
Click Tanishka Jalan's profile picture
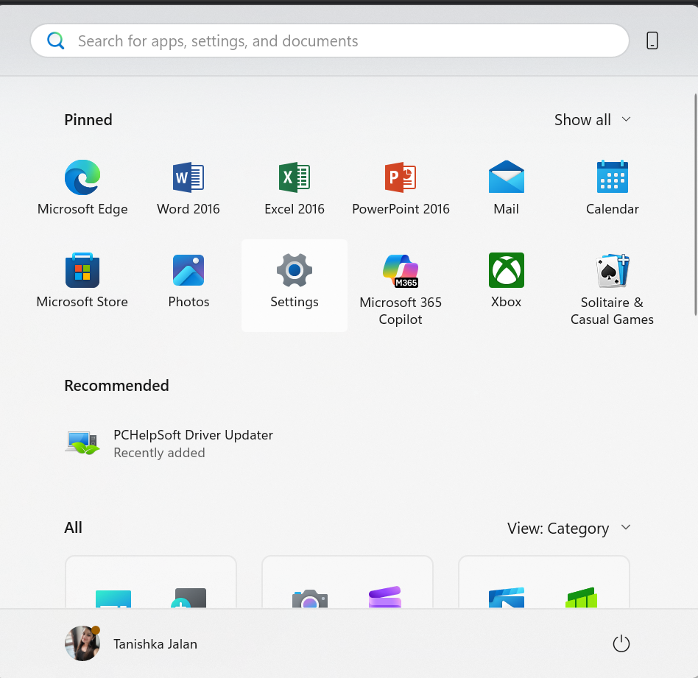(x=82, y=643)
